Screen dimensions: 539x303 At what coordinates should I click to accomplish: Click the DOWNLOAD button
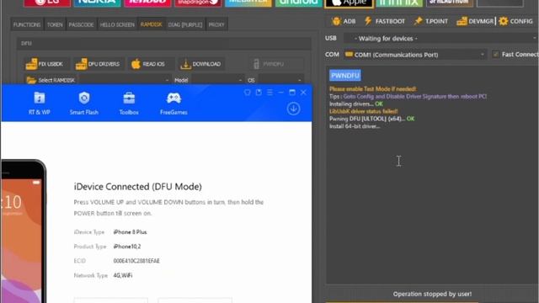200,64
